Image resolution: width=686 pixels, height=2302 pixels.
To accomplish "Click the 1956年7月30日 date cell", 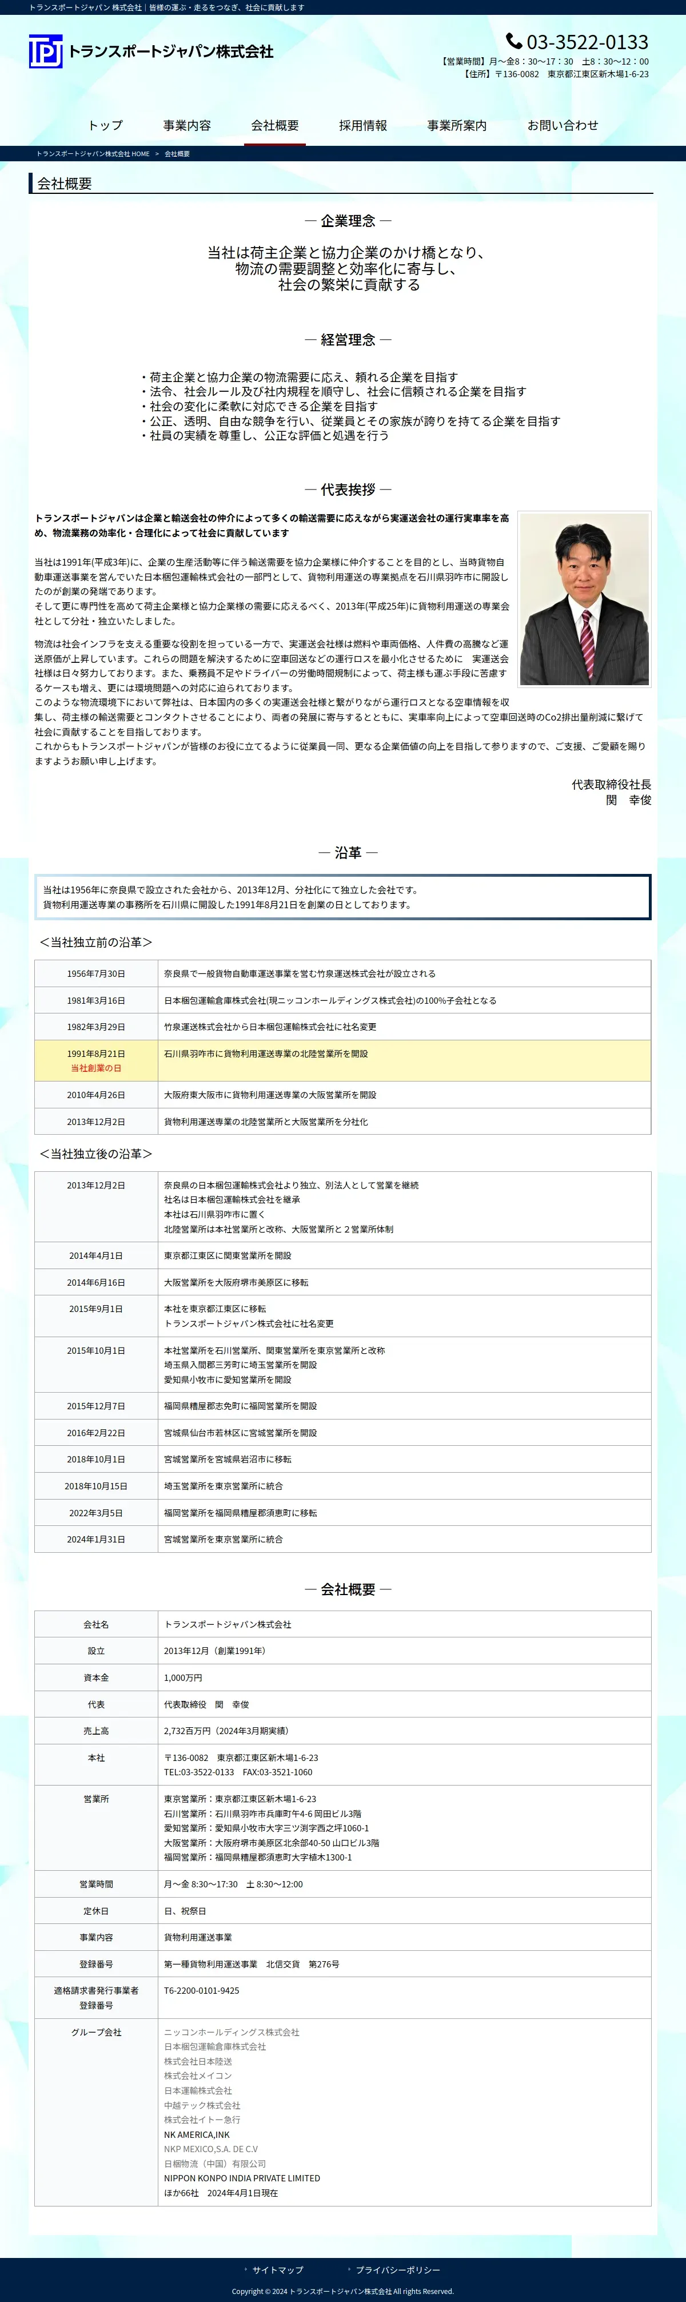I will [x=95, y=973].
